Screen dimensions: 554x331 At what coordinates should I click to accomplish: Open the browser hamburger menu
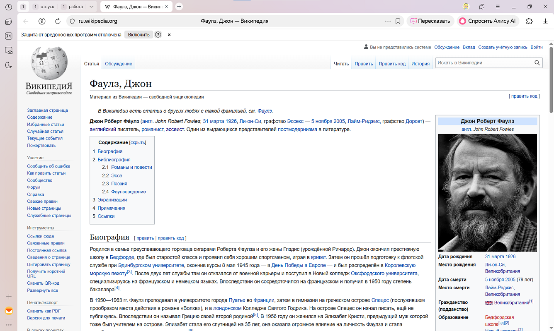tap(498, 7)
